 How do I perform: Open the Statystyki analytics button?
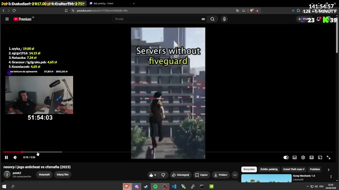tap(44, 175)
